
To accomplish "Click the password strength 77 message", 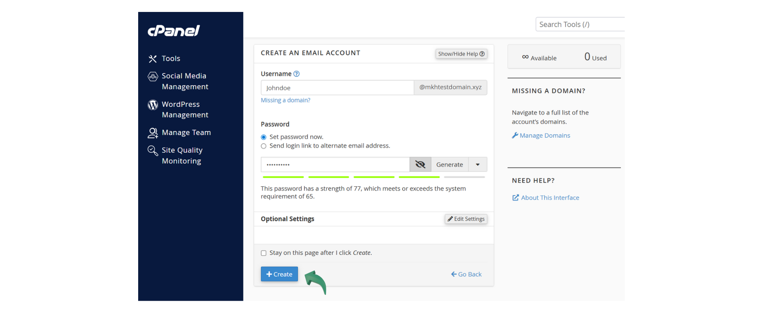I will (x=363, y=193).
